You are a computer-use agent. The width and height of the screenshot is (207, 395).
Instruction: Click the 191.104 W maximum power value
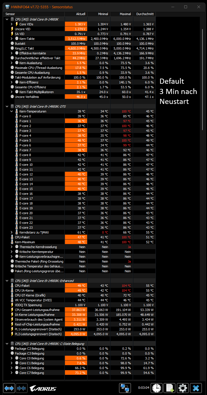pyautogui.click(x=123, y=310)
